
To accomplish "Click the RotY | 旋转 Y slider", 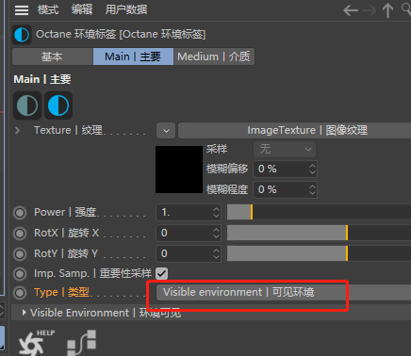I will (x=319, y=253).
